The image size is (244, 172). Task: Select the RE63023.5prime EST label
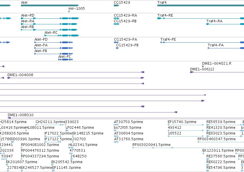coord(221,133)
